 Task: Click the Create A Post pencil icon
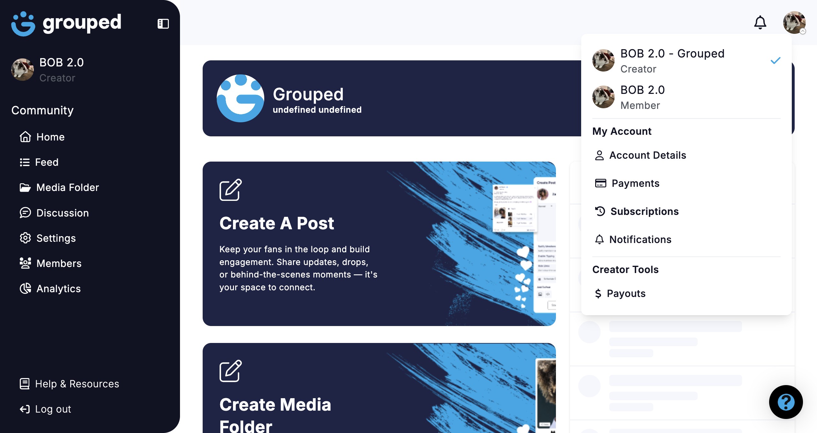coord(230,190)
